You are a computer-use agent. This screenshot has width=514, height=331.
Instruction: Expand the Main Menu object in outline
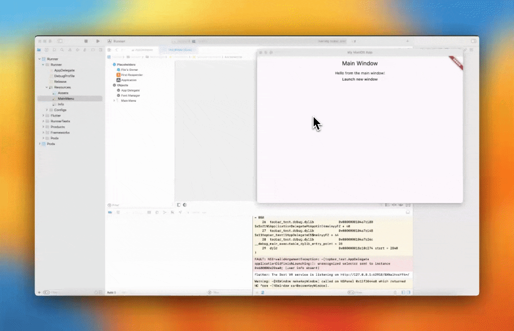tap(114, 101)
